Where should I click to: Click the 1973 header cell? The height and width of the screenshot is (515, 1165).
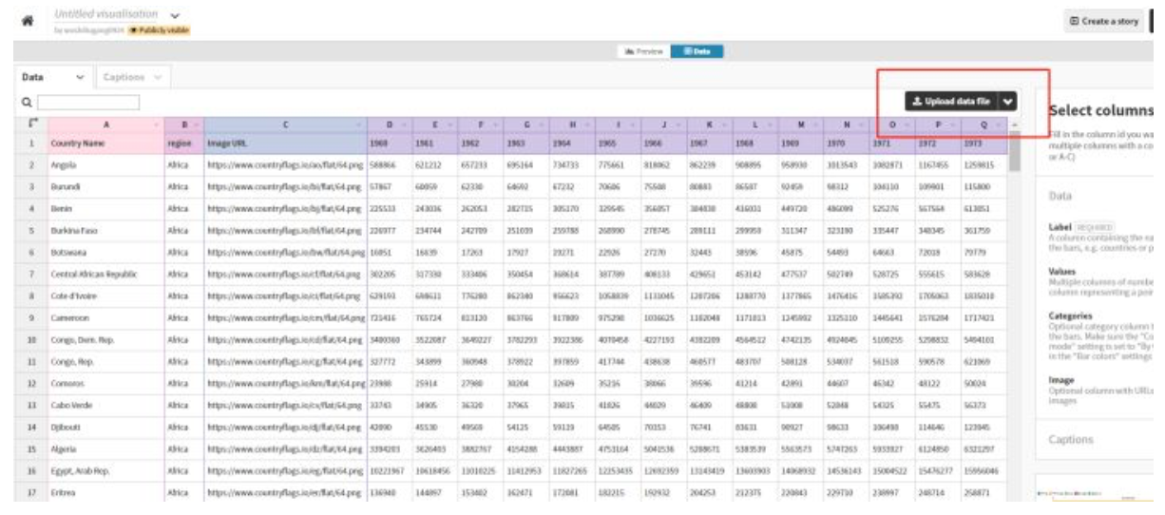coord(983,143)
